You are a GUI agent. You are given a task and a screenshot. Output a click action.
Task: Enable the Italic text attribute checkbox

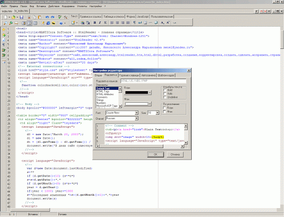point(165,94)
